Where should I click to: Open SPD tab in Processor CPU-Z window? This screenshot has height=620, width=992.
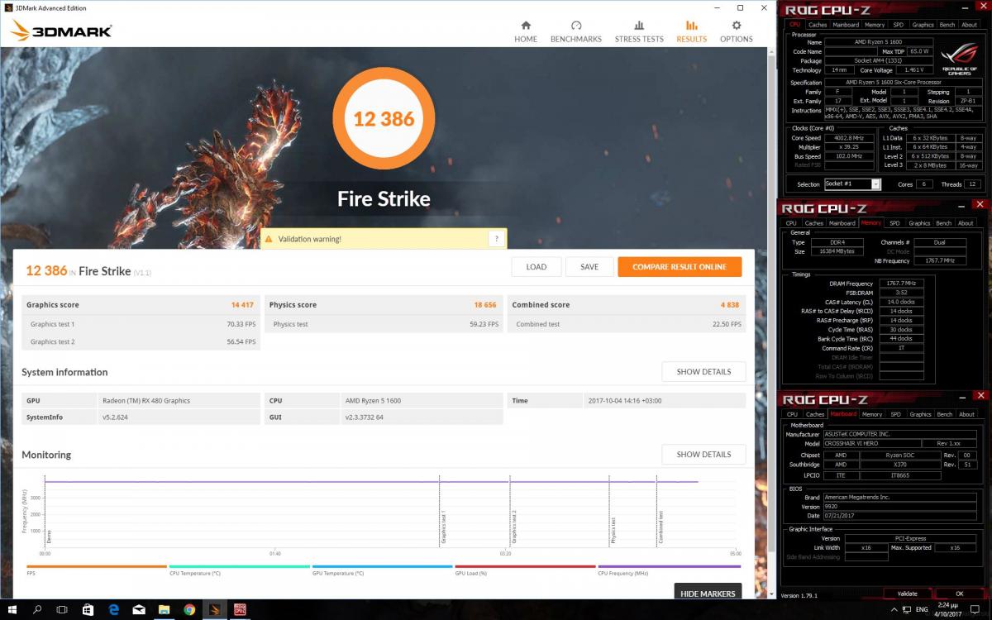pyautogui.click(x=898, y=25)
